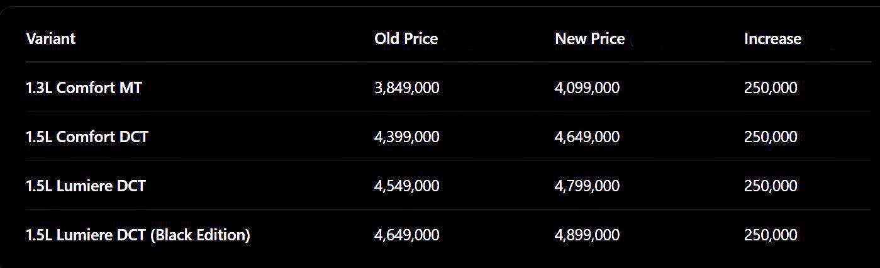Click the Old Price column header
This screenshot has width=880, height=268.
[x=406, y=39]
